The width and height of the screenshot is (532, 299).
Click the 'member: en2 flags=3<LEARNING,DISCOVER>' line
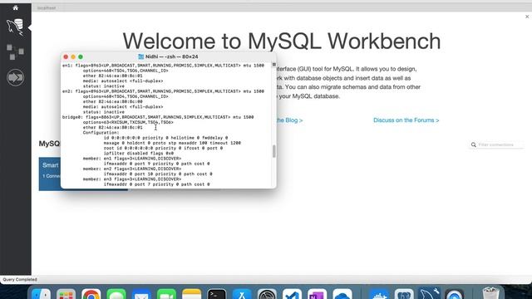[x=132, y=169]
